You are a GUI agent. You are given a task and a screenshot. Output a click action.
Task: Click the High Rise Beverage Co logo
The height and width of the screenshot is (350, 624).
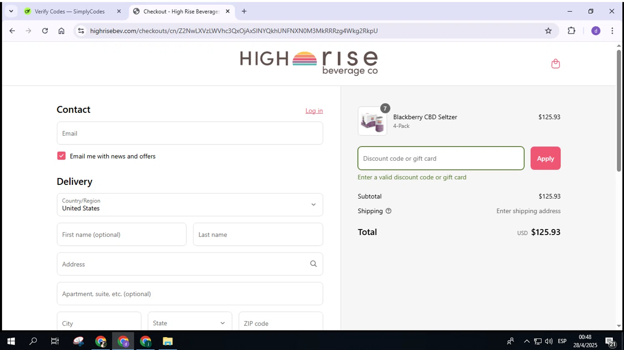(309, 63)
